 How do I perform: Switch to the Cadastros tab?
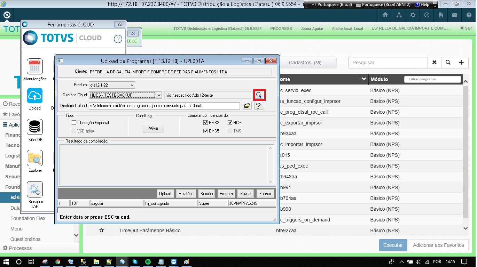(305, 63)
